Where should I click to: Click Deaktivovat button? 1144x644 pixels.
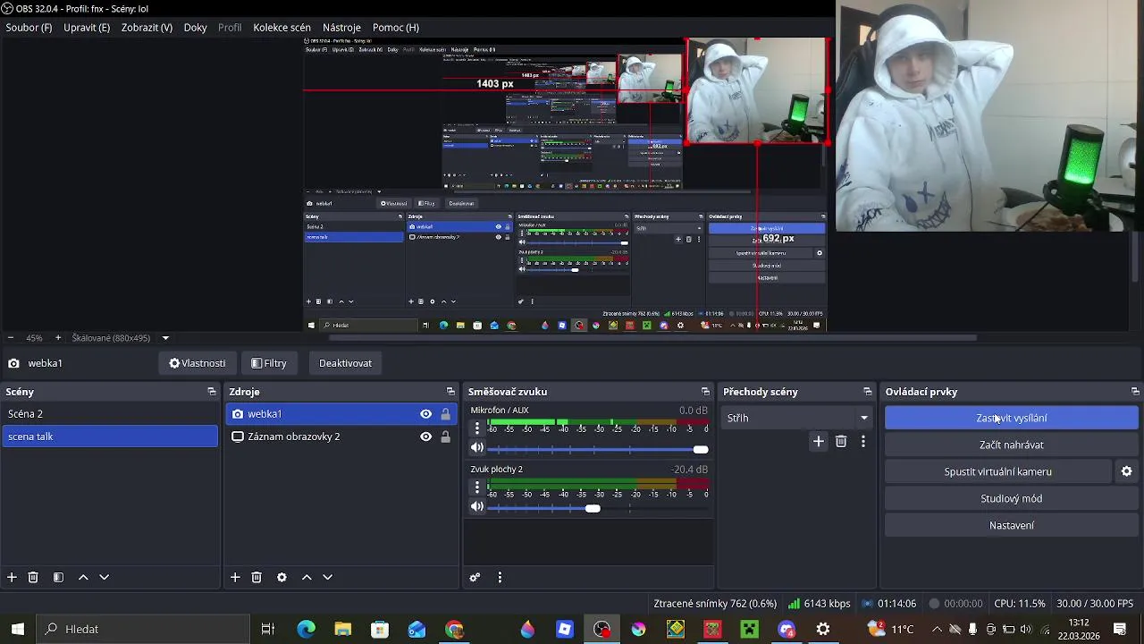345,363
